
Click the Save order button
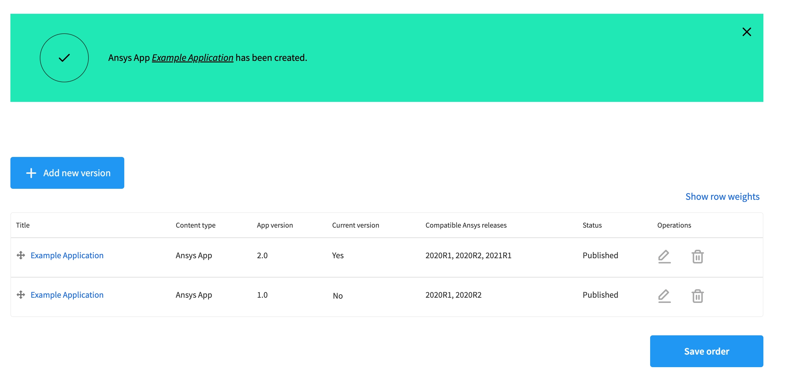(706, 351)
